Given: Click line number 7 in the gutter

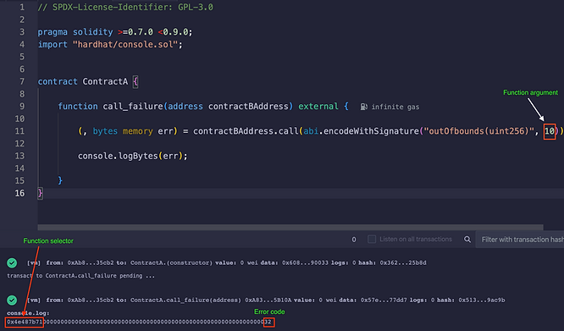Looking at the screenshot, I should coord(22,81).
